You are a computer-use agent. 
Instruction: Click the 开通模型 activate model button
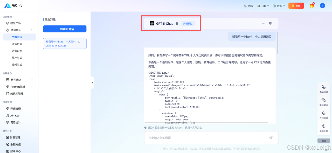[x=188, y=23]
